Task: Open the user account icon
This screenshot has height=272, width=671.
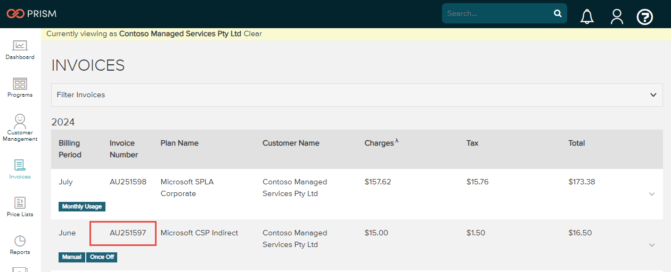Action: pyautogui.click(x=617, y=16)
